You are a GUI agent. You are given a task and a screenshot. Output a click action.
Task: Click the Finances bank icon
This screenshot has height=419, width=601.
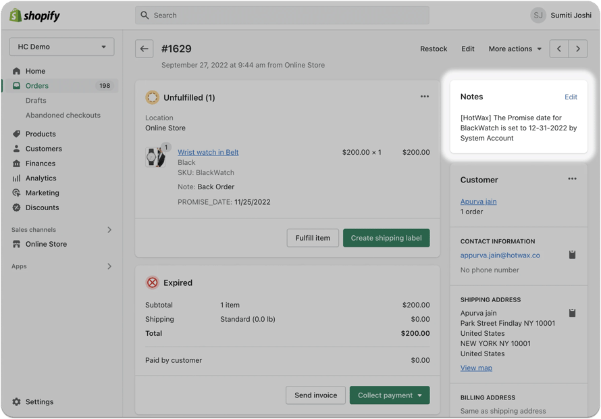[16, 164]
